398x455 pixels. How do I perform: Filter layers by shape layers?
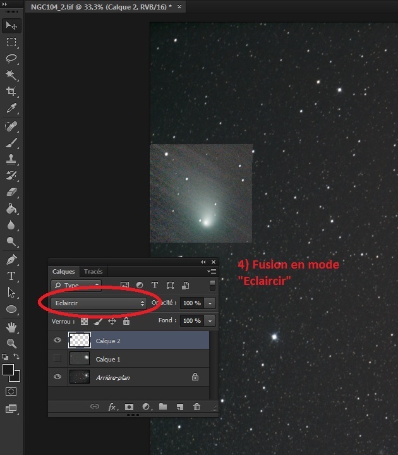171,285
